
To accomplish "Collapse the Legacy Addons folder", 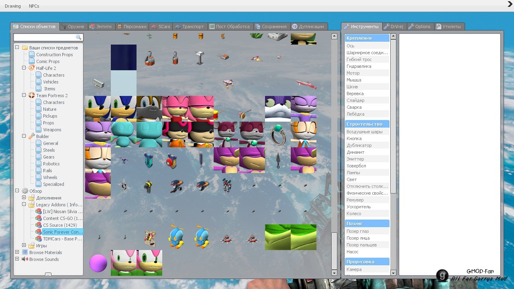I will coord(24,204).
